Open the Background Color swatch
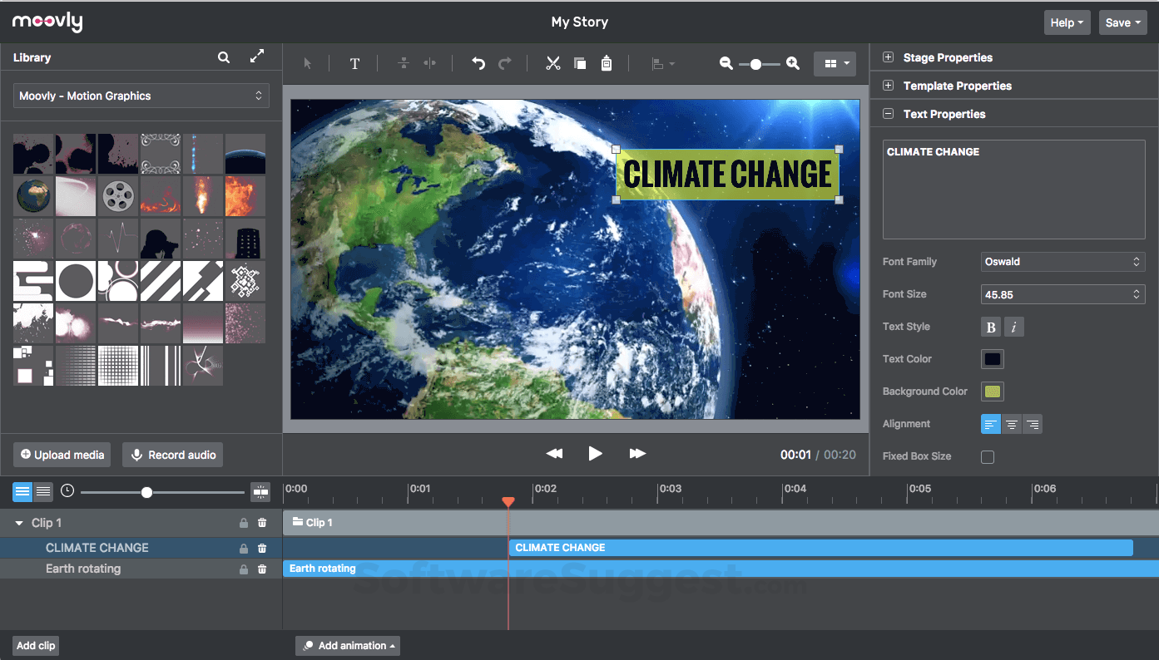The image size is (1159, 660). [x=993, y=392]
